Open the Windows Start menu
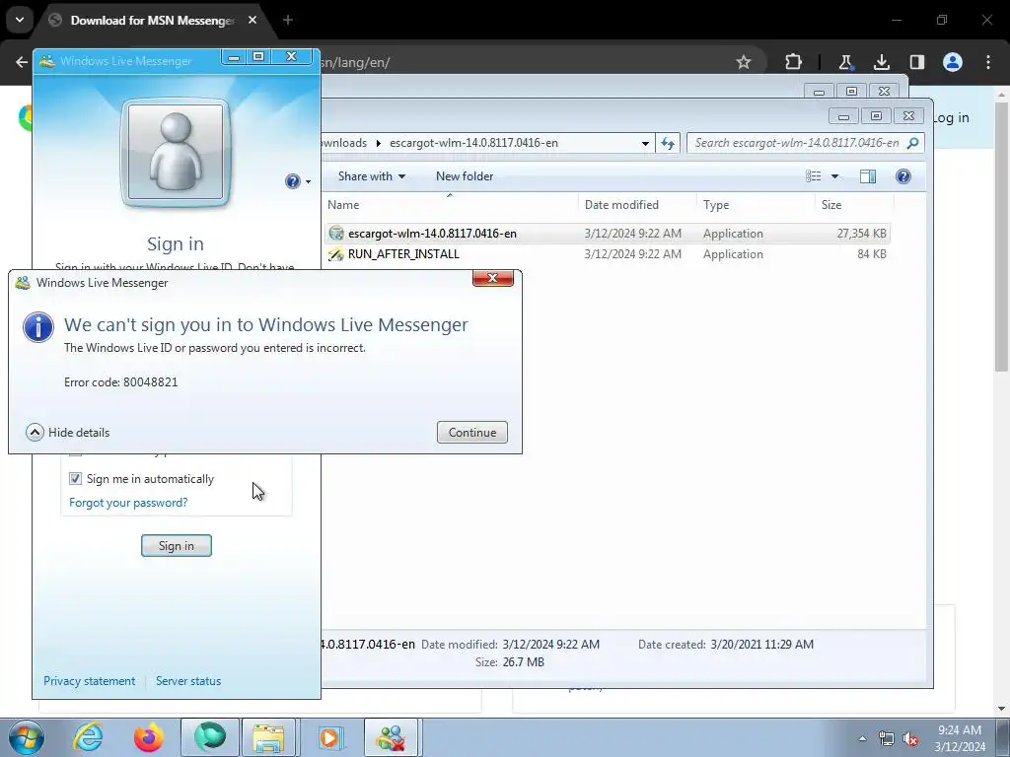 [27, 737]
